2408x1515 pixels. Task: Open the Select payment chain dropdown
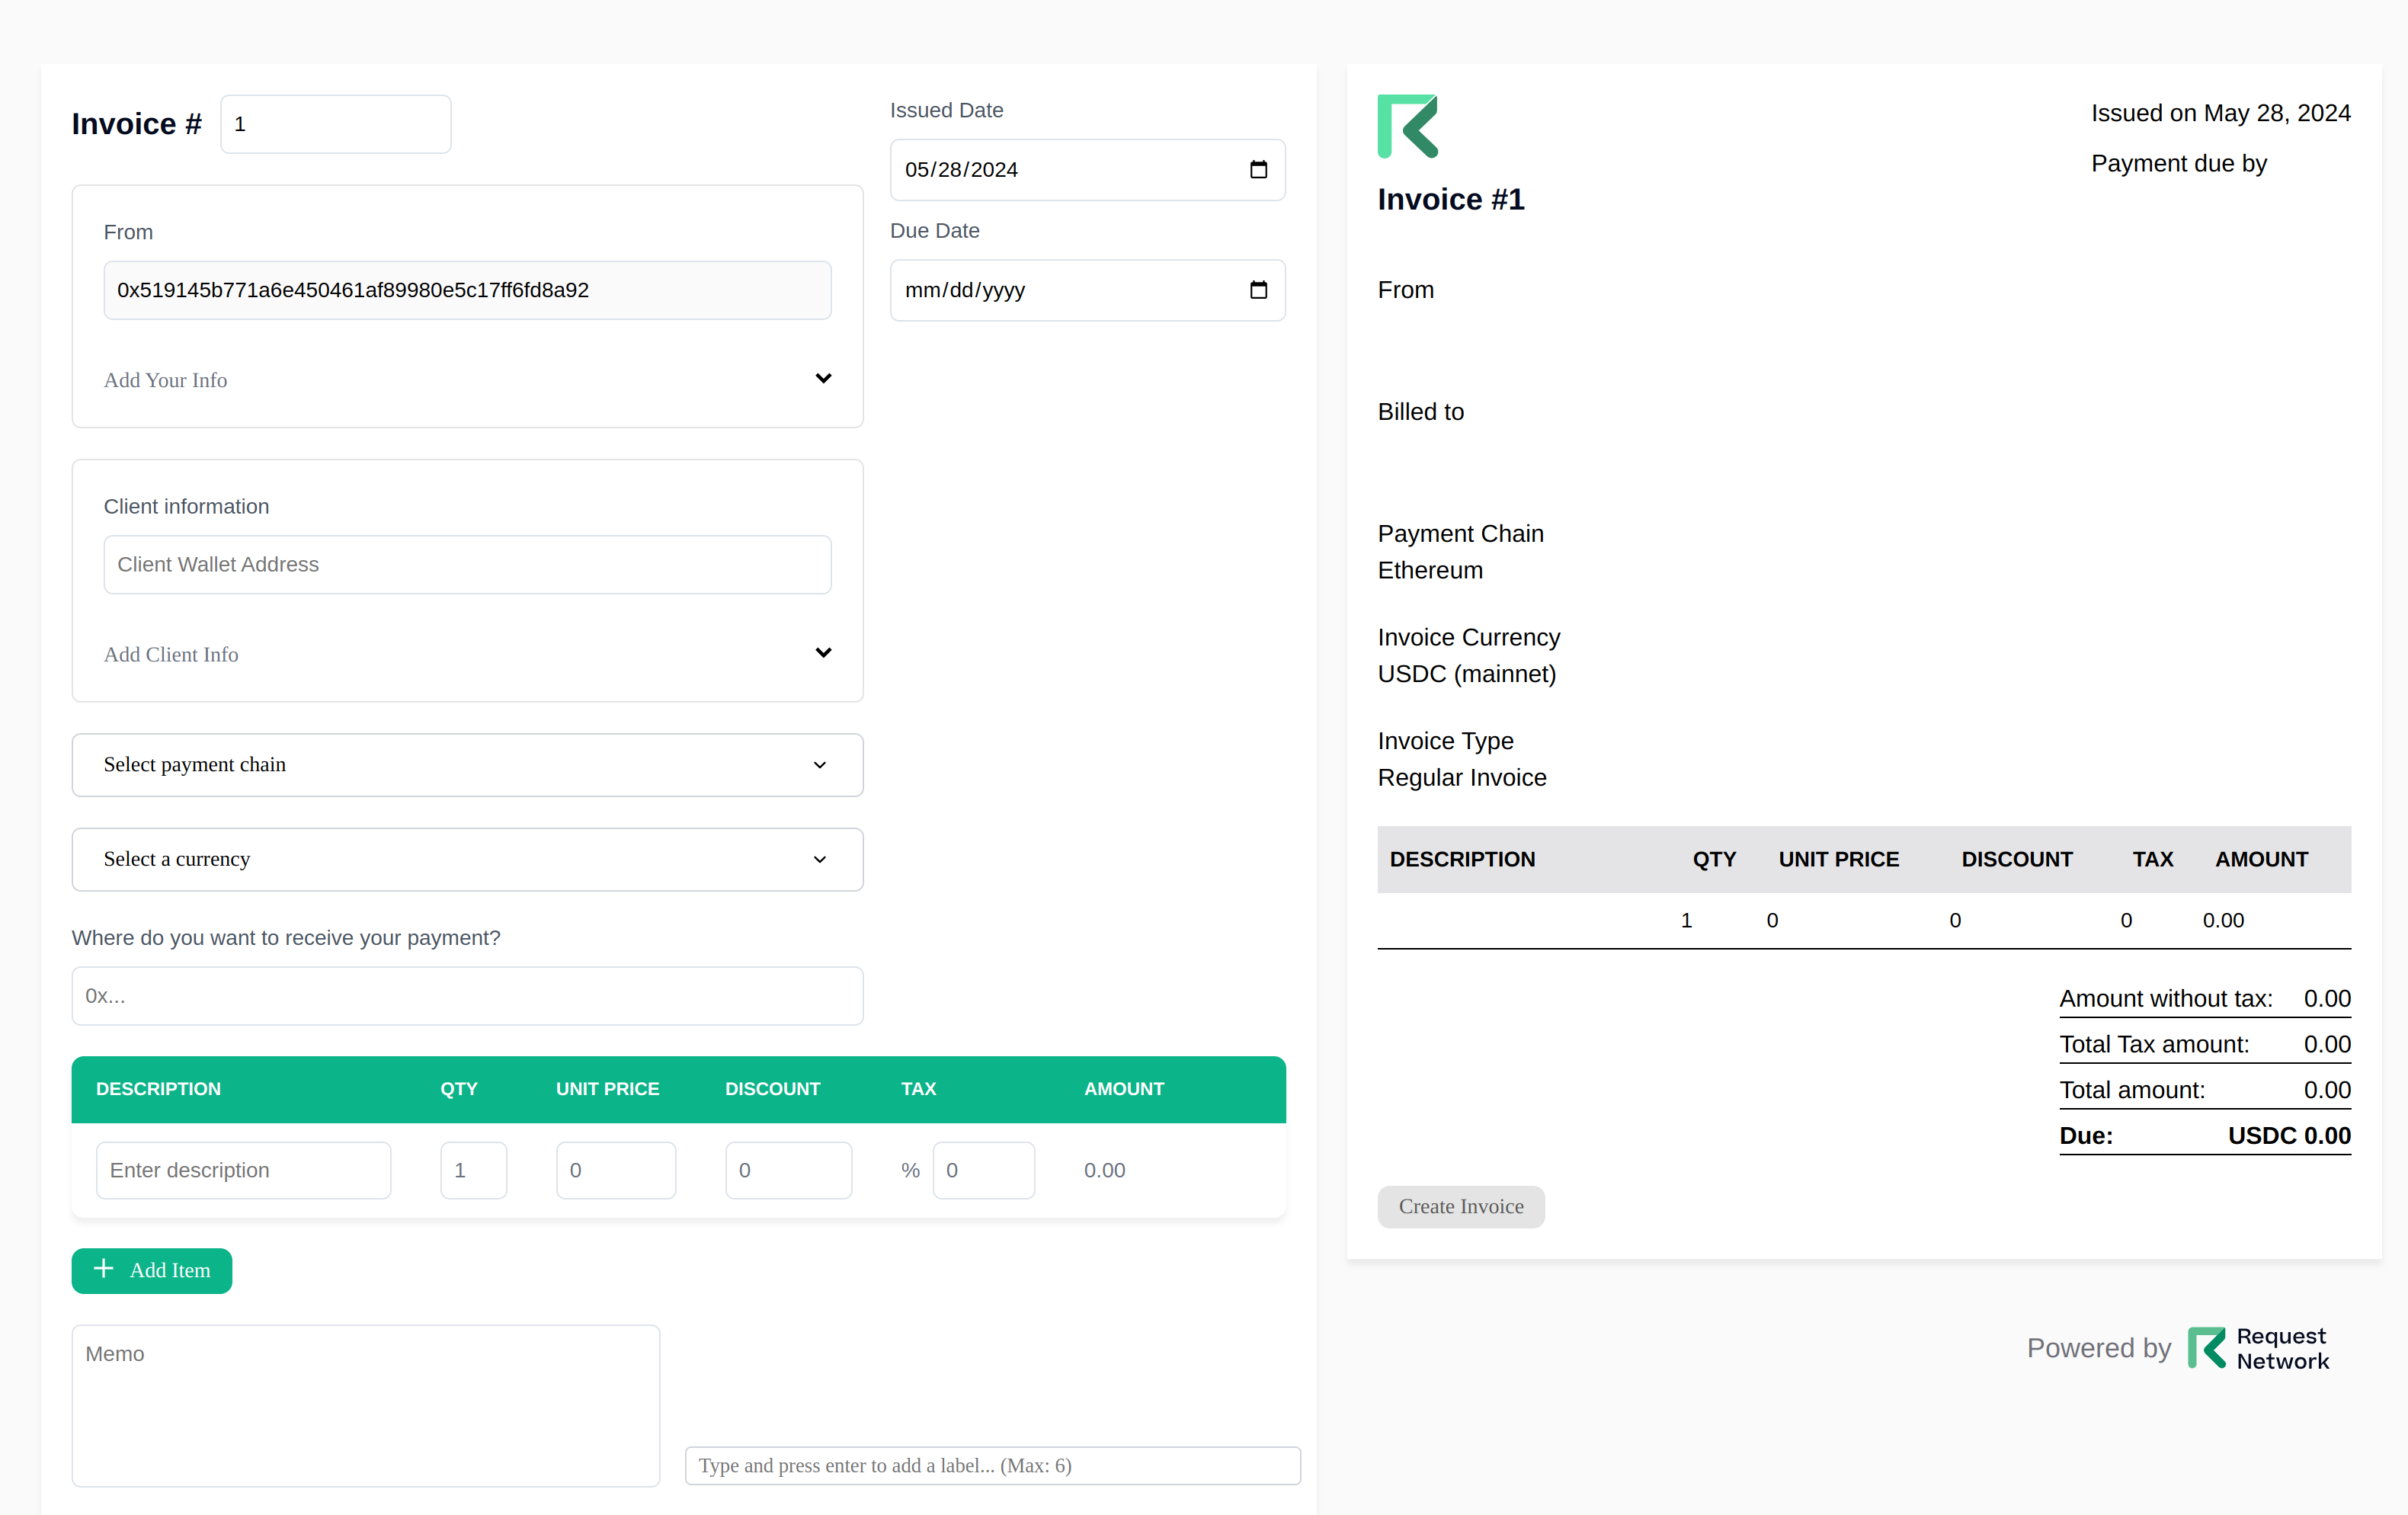coord(467,765)
